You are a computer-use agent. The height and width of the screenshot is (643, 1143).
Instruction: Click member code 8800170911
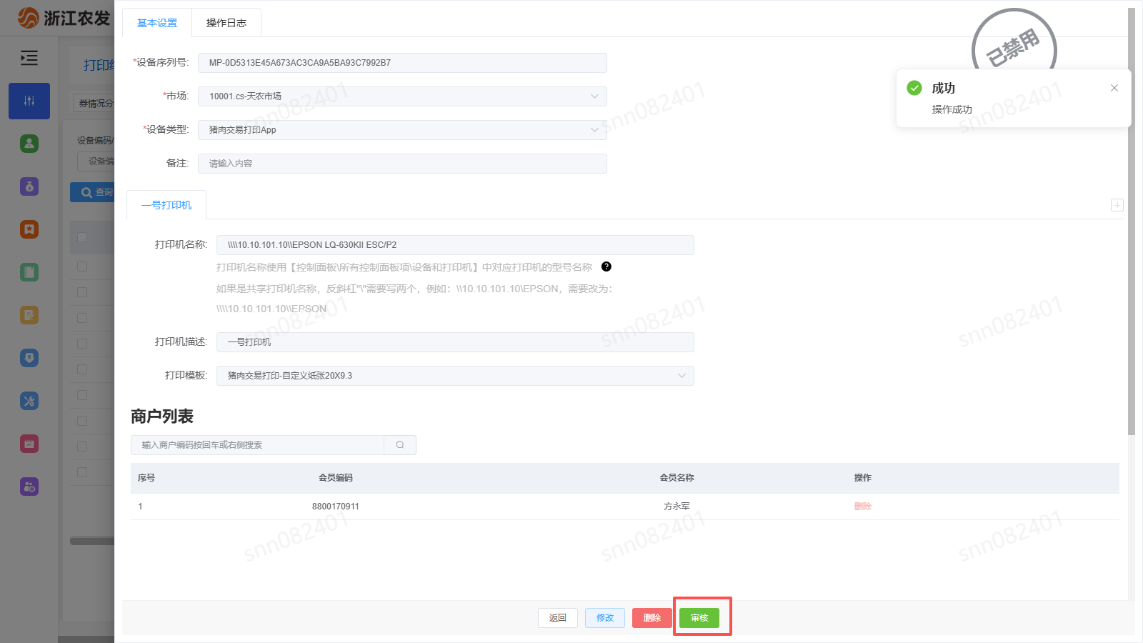click(x=336, y=507)
